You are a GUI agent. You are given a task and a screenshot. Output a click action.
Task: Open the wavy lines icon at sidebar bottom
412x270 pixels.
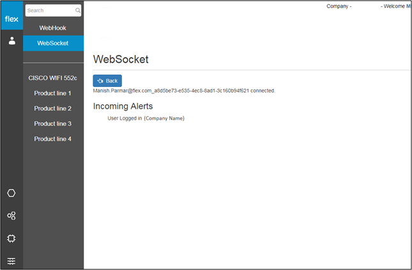tap(11, 261)
